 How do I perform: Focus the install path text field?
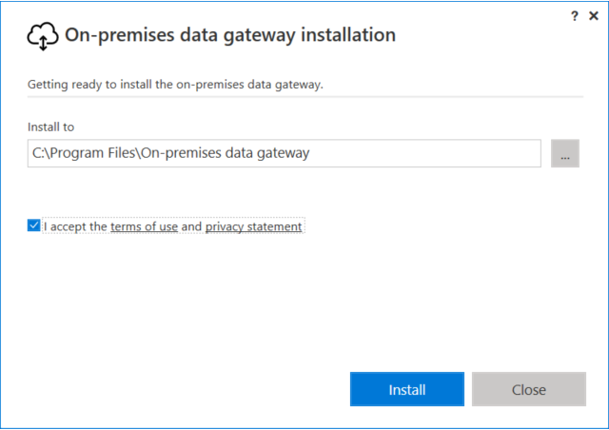click(284, 153)
